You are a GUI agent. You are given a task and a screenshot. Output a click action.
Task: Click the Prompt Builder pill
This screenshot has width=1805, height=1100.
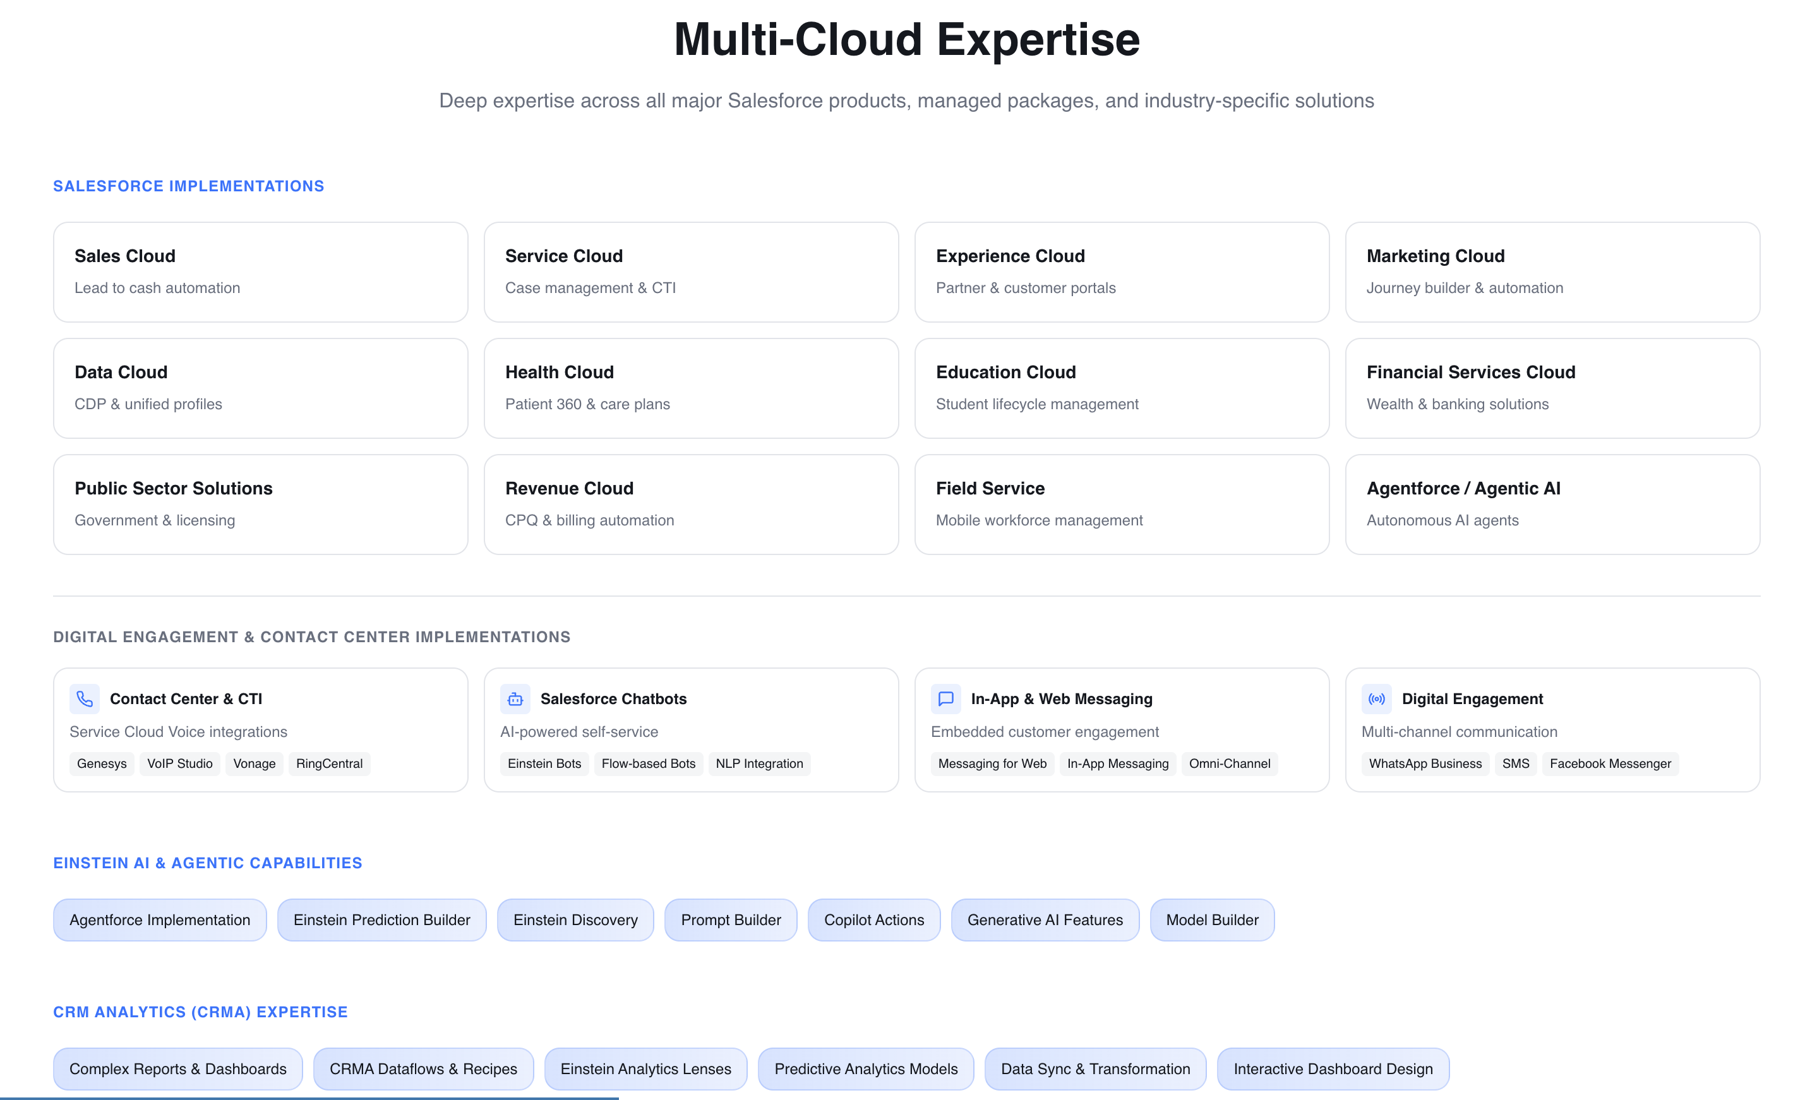click(730, 920)
